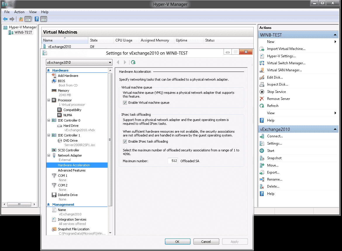Viewport: 342px width, 251px height.
Task: Click the Virtual Switch Manager icon
Action: (262, 63)
